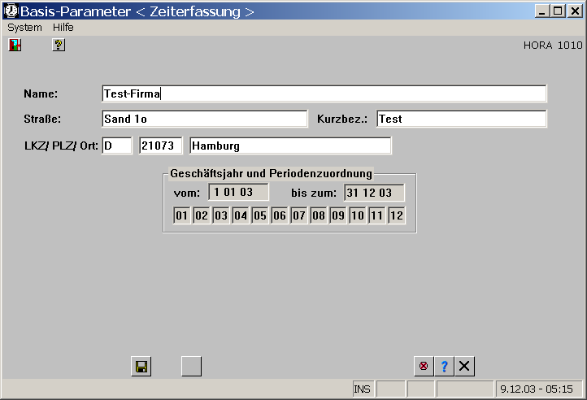The width and height of the screenshot is (587, 400).
Task: Click the INS indicator in the status bar
Action: tap(363, 389)
